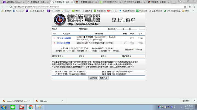This screenshot has width=197, height=110.
Task: View site information icon in address bar
Action: (x=15, y=7)
